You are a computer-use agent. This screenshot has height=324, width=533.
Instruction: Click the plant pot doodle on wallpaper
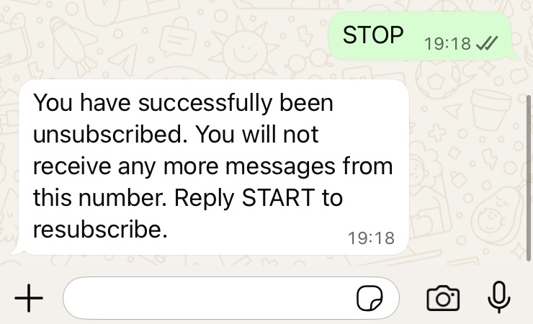491,109
